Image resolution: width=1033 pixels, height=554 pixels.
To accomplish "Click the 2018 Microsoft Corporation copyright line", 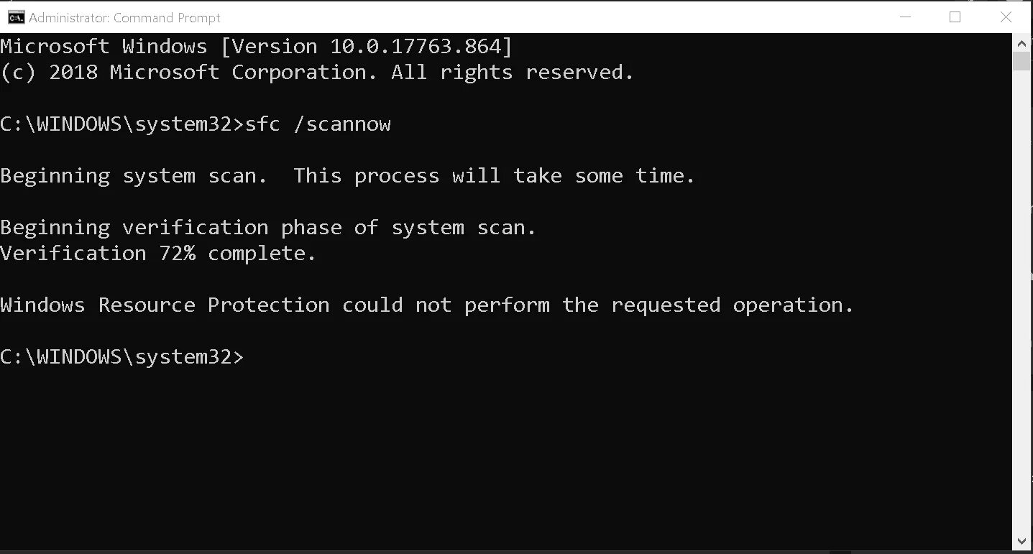I will coord(317,73).
